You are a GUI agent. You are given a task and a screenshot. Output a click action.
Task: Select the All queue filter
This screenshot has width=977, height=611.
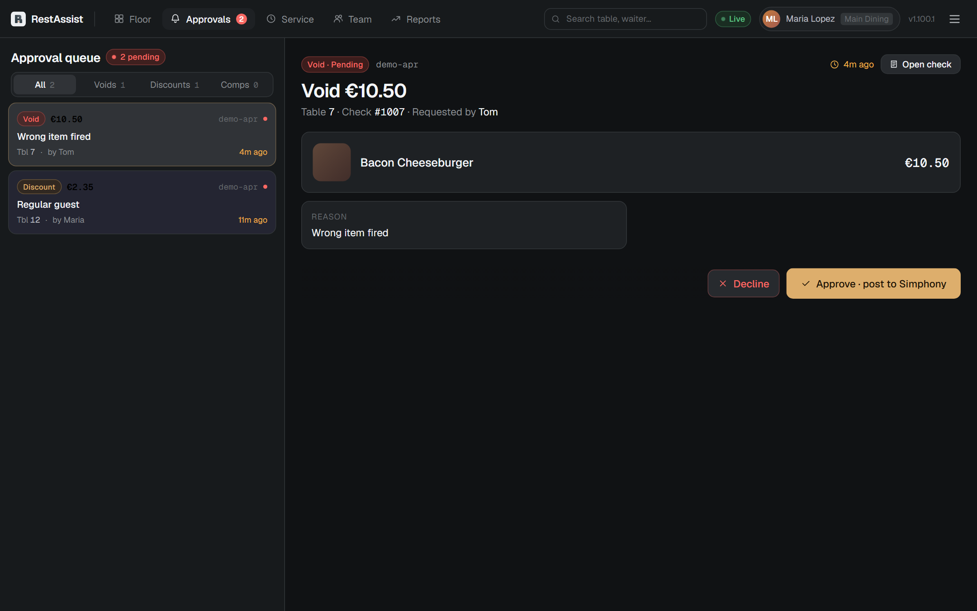pyautogui.click(x=45, y=85)
